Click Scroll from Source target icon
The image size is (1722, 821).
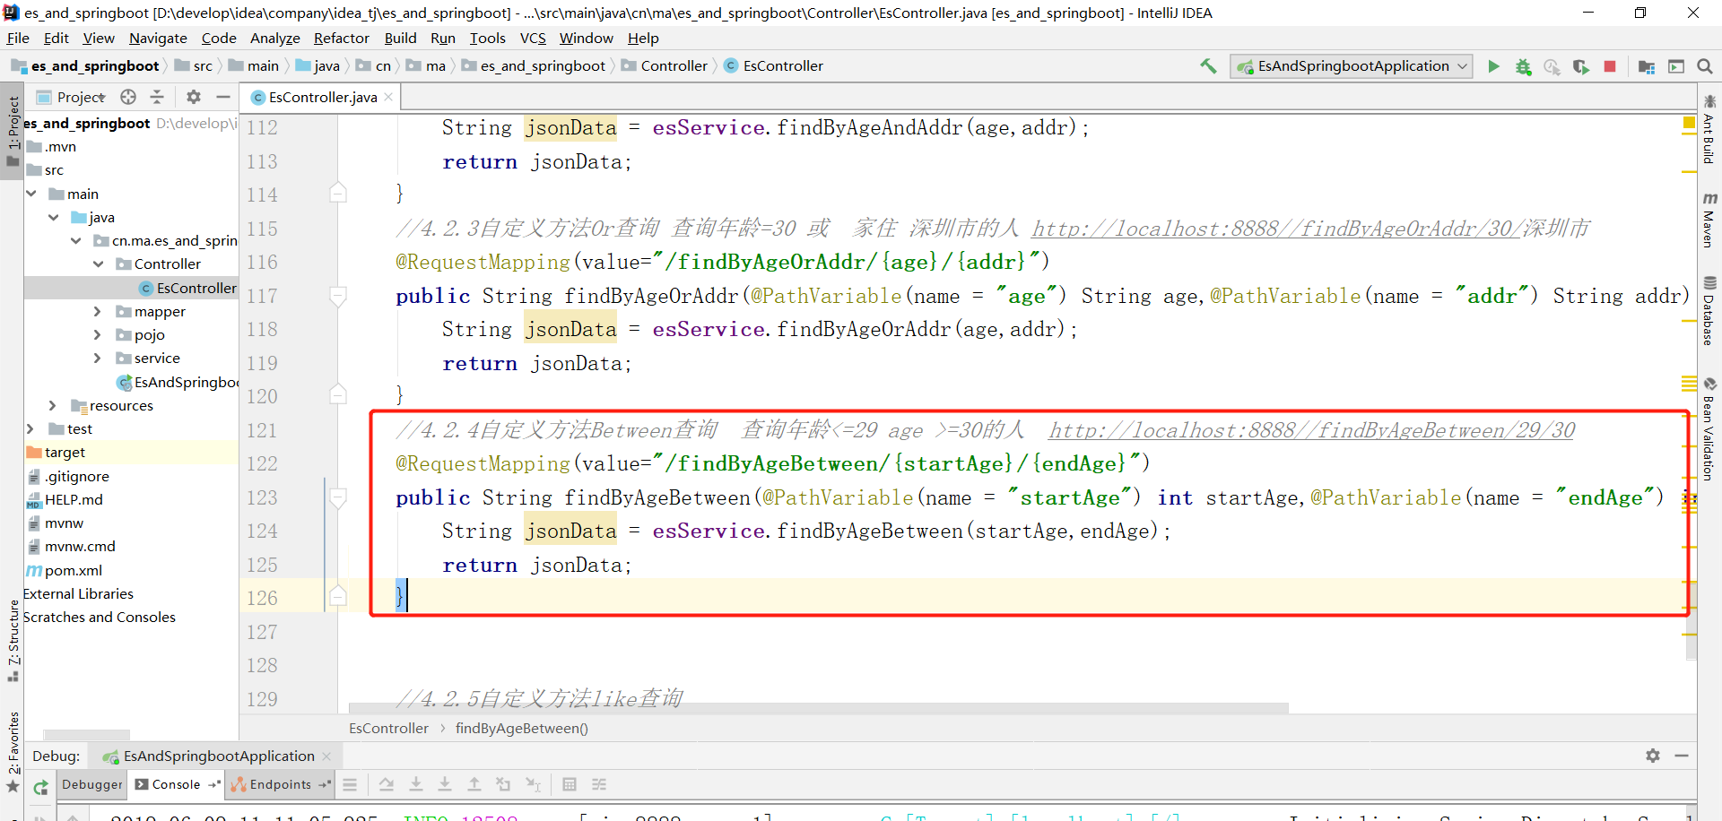click(x=128, y=97)
